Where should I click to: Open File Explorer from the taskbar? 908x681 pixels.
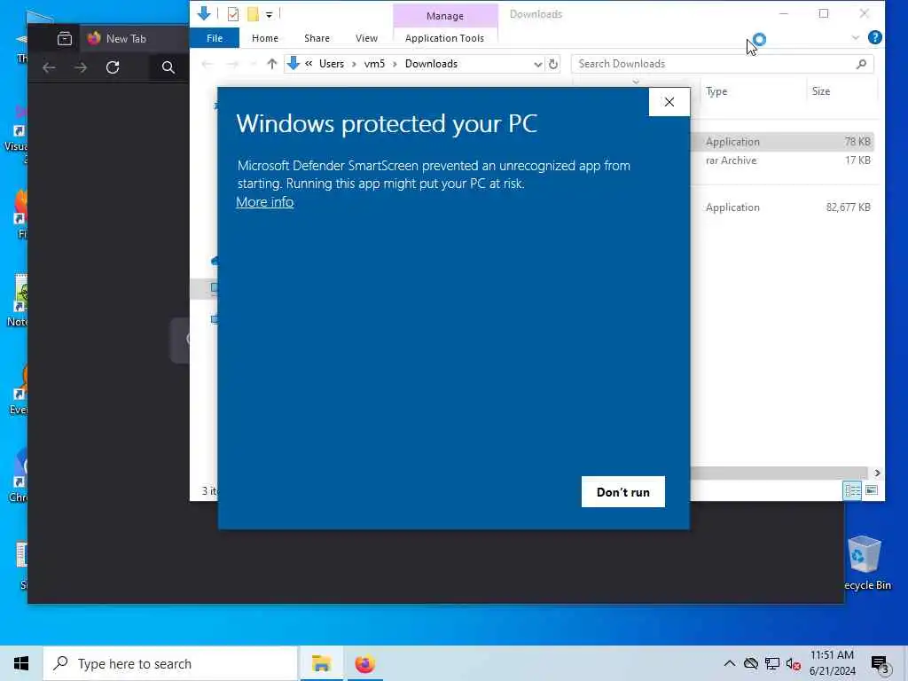pyautogui.click(x=321, y=663)
